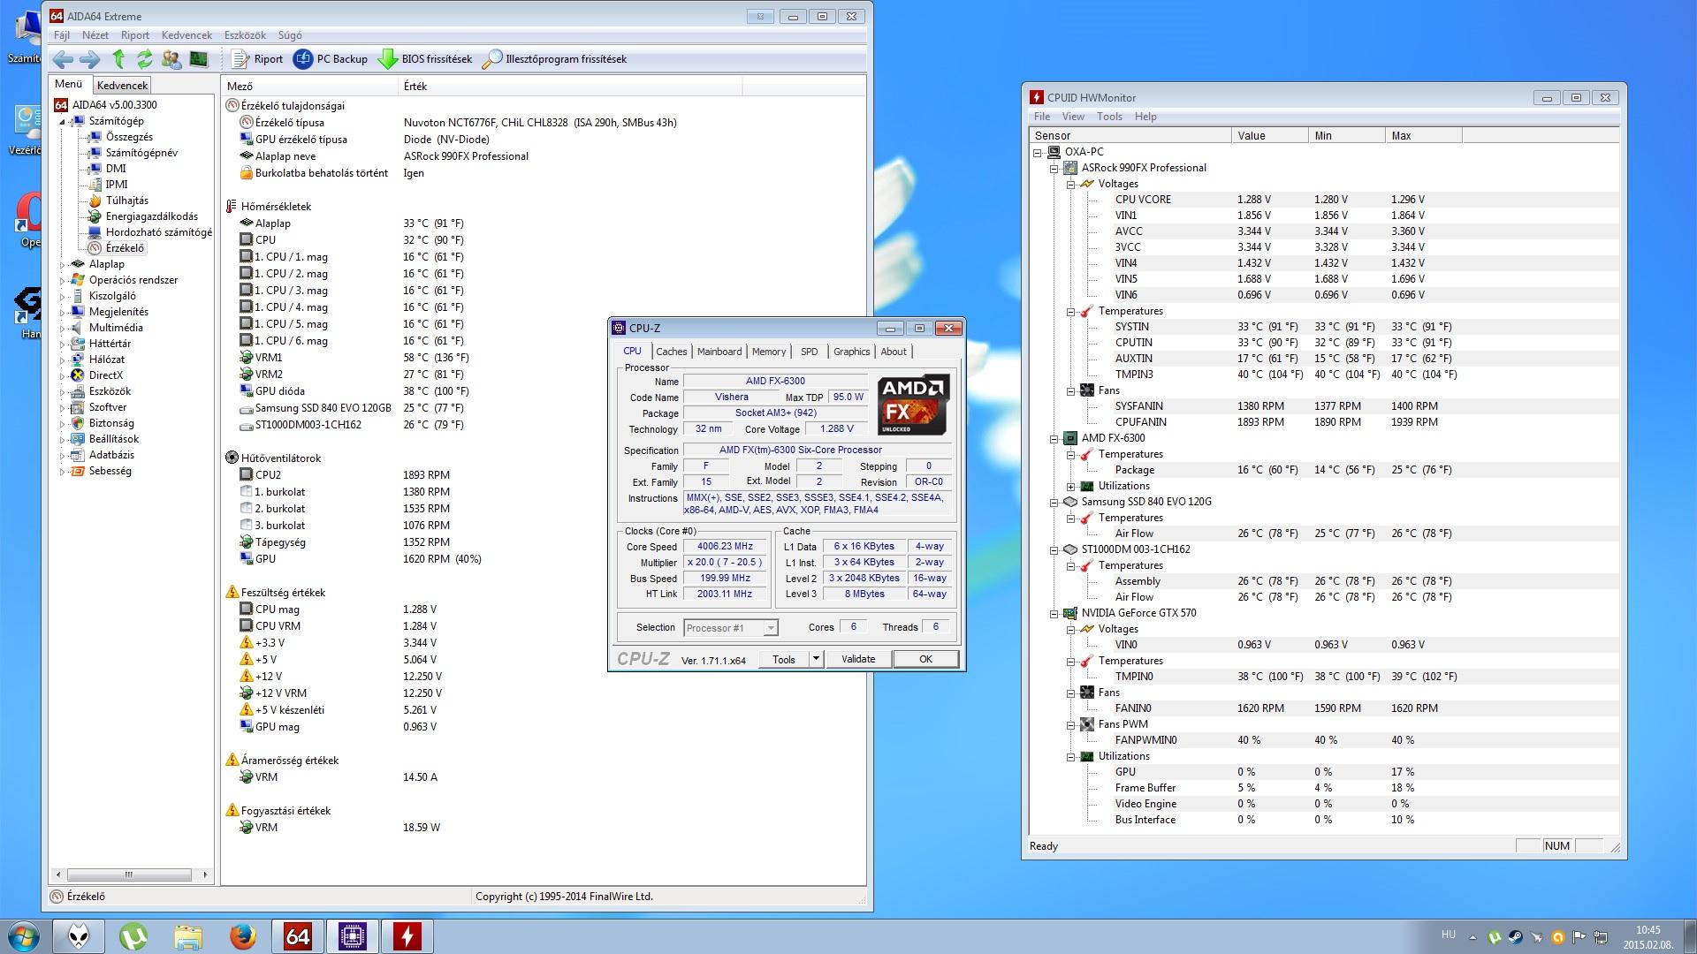Image resolution: width=1697 pixels, height=954 pixels.
Task: Open the Processor #1 selection dropdown in CPU-Z
Action: 731,628
